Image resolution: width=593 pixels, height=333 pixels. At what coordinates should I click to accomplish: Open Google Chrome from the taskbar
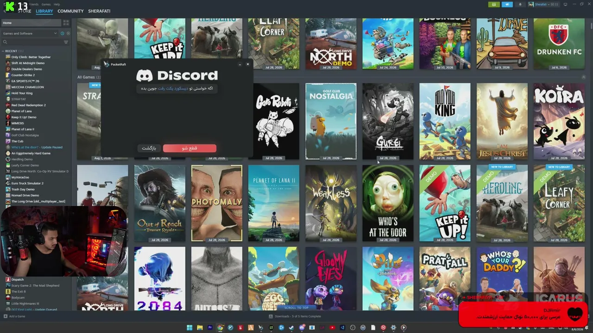(x=220, y=327)
